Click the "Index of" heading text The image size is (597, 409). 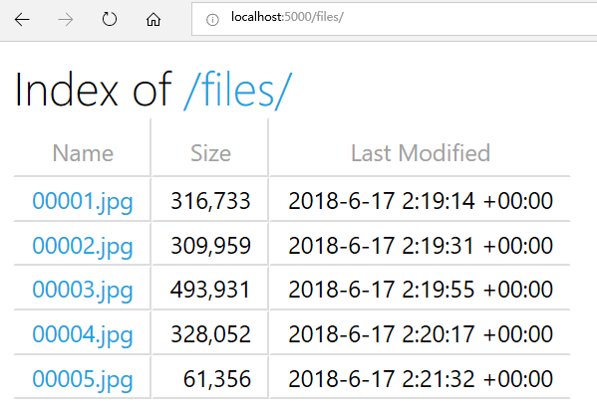point(94,90)
